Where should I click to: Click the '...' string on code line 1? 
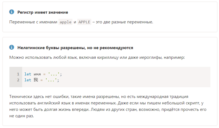coord(54,74)
